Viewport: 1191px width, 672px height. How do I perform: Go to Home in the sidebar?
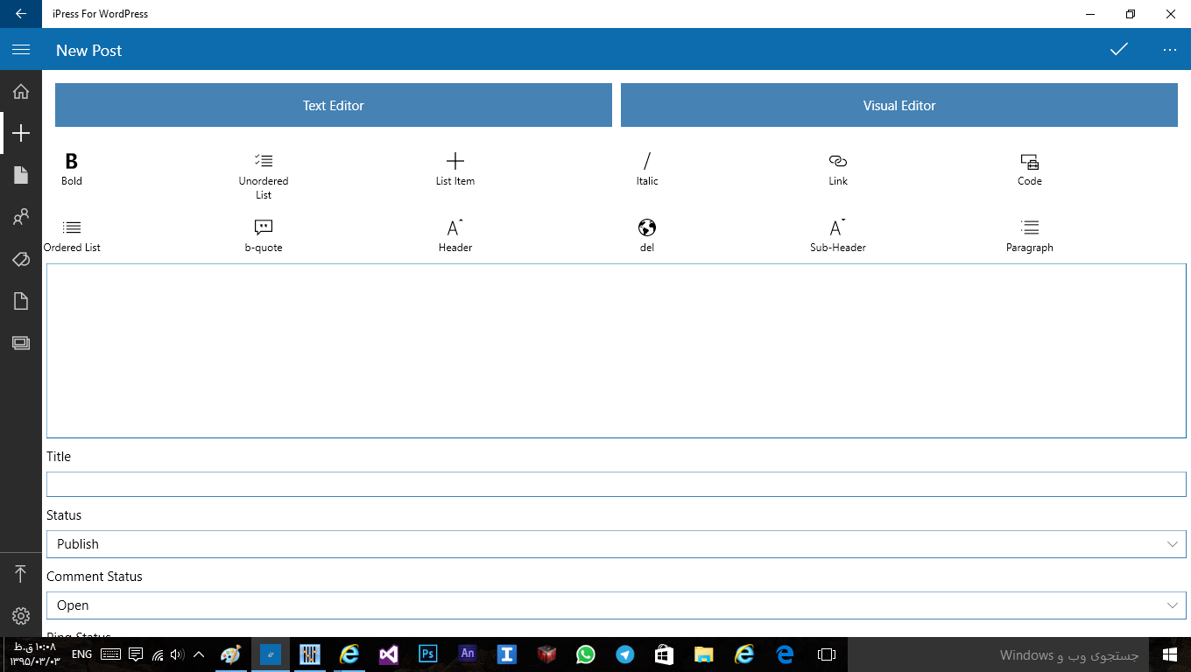pos(21,91)
